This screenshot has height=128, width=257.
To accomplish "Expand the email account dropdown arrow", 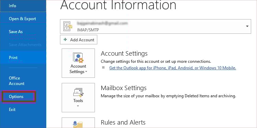I will [247, 26].
